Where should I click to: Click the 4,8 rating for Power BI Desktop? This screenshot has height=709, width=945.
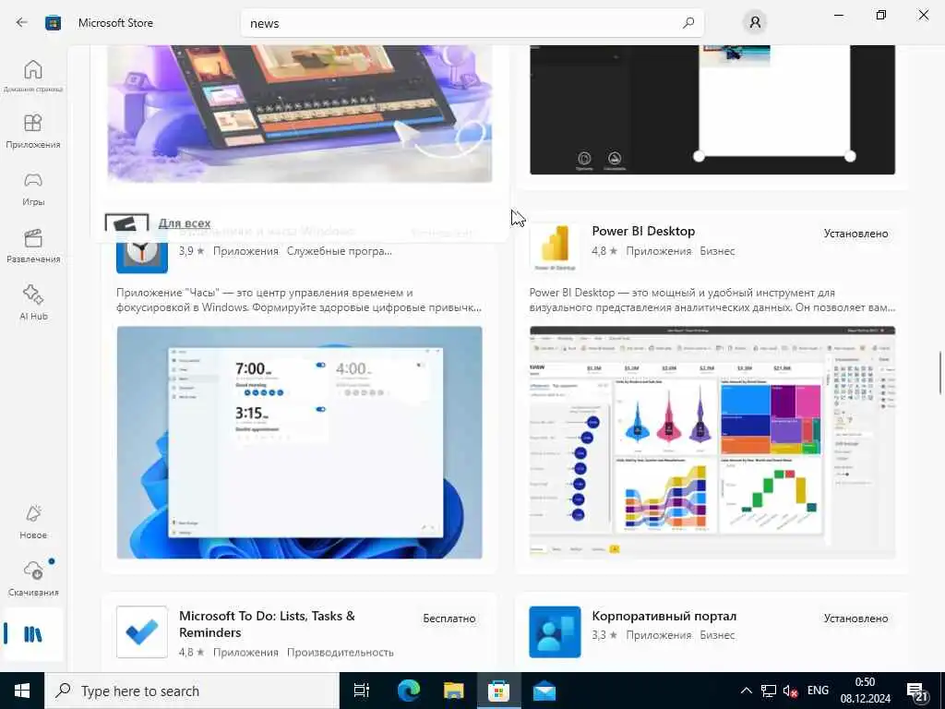[604, 251]
